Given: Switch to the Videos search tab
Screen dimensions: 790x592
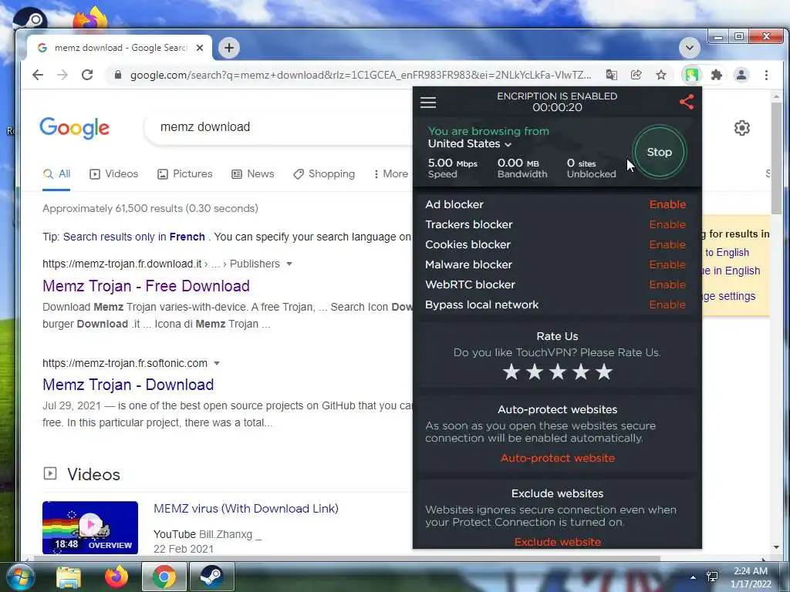Looking at the screenshot, I should [x=114, y=174].
